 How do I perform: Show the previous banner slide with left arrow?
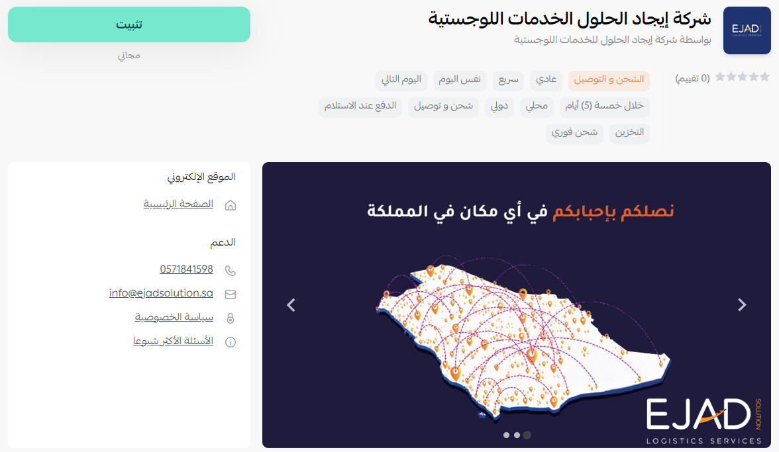coord(291,304)
